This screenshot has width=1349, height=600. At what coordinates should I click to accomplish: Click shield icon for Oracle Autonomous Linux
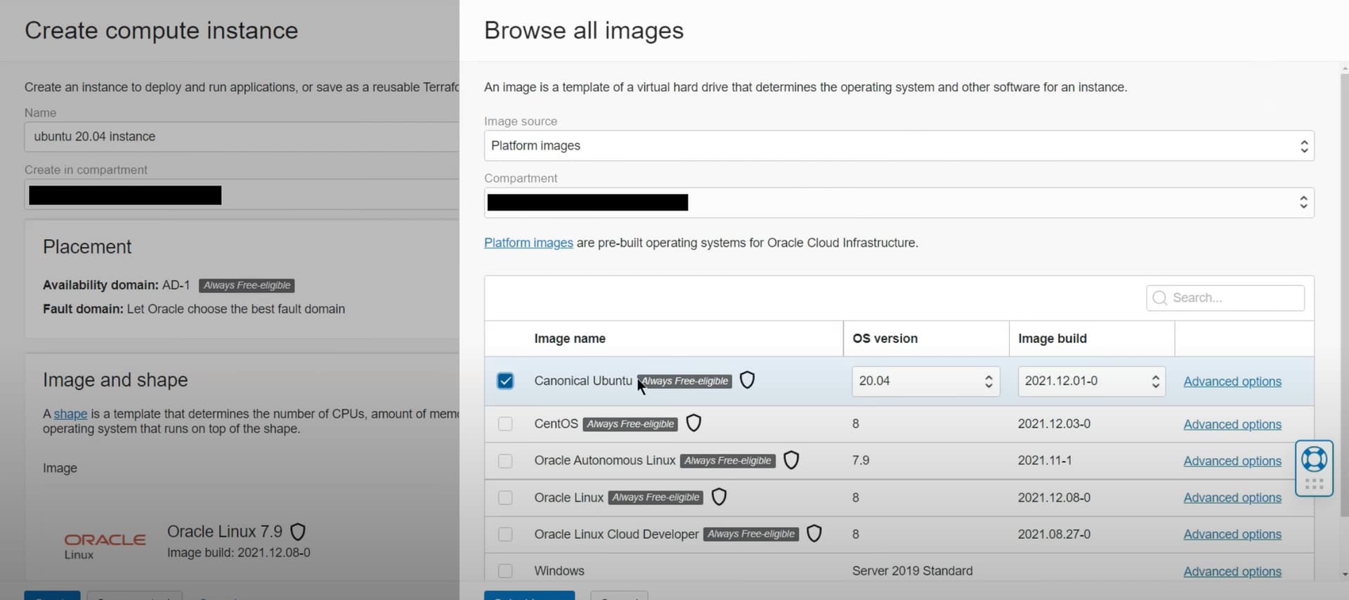(x=791, y=460)
